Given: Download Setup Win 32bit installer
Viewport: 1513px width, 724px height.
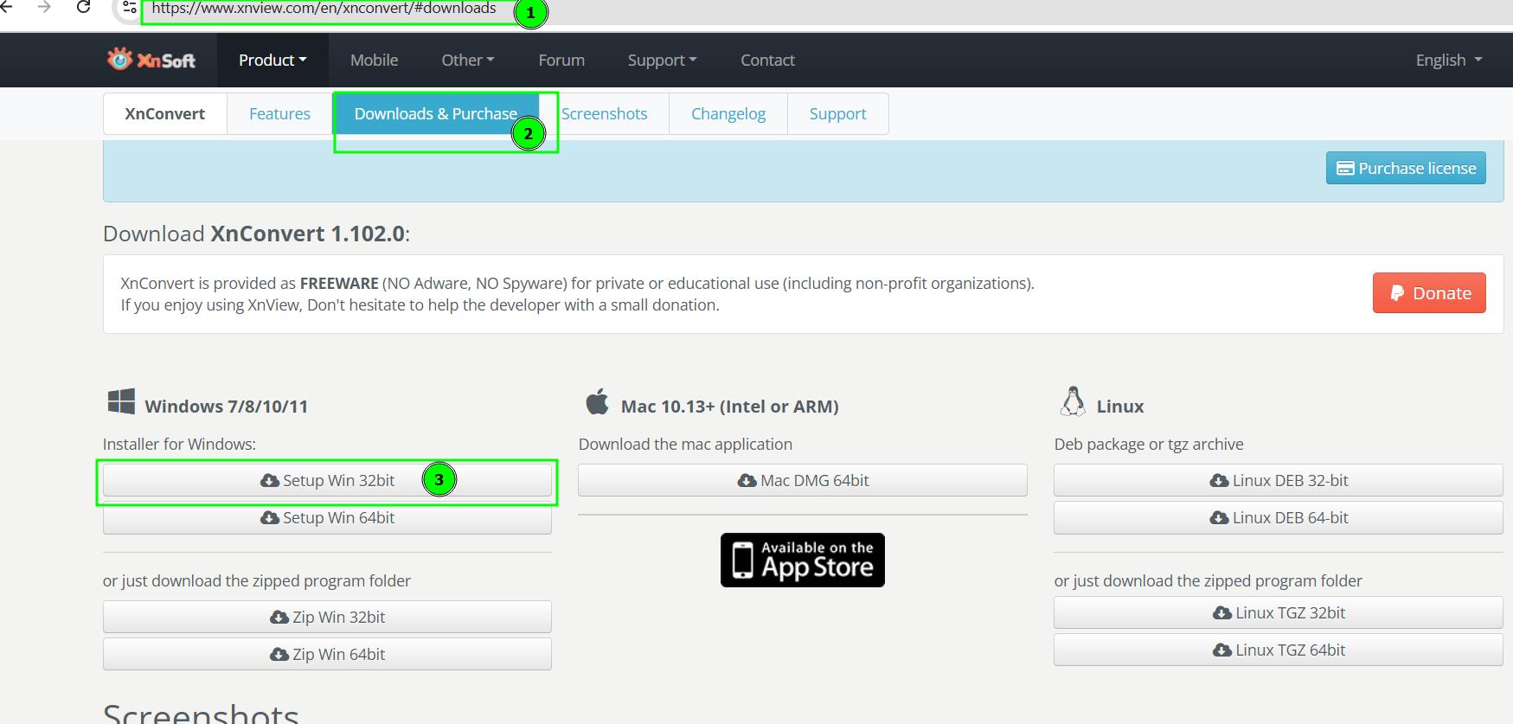Looking at the screenshot, I should (x=327, y=480).
